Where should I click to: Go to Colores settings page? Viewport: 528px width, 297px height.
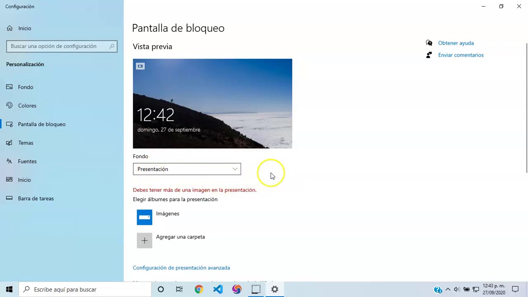(27, 106)
